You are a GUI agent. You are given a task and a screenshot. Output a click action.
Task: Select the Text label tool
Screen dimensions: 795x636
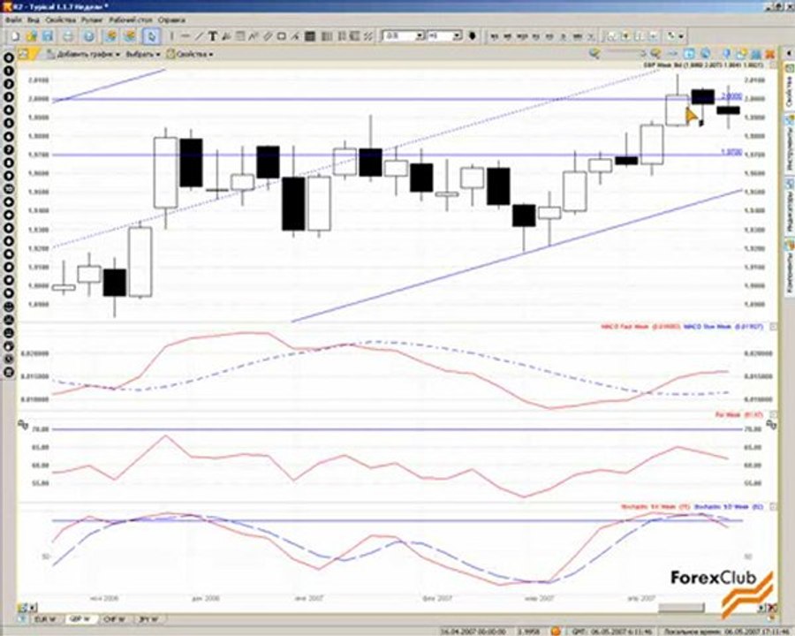(212, 36)
